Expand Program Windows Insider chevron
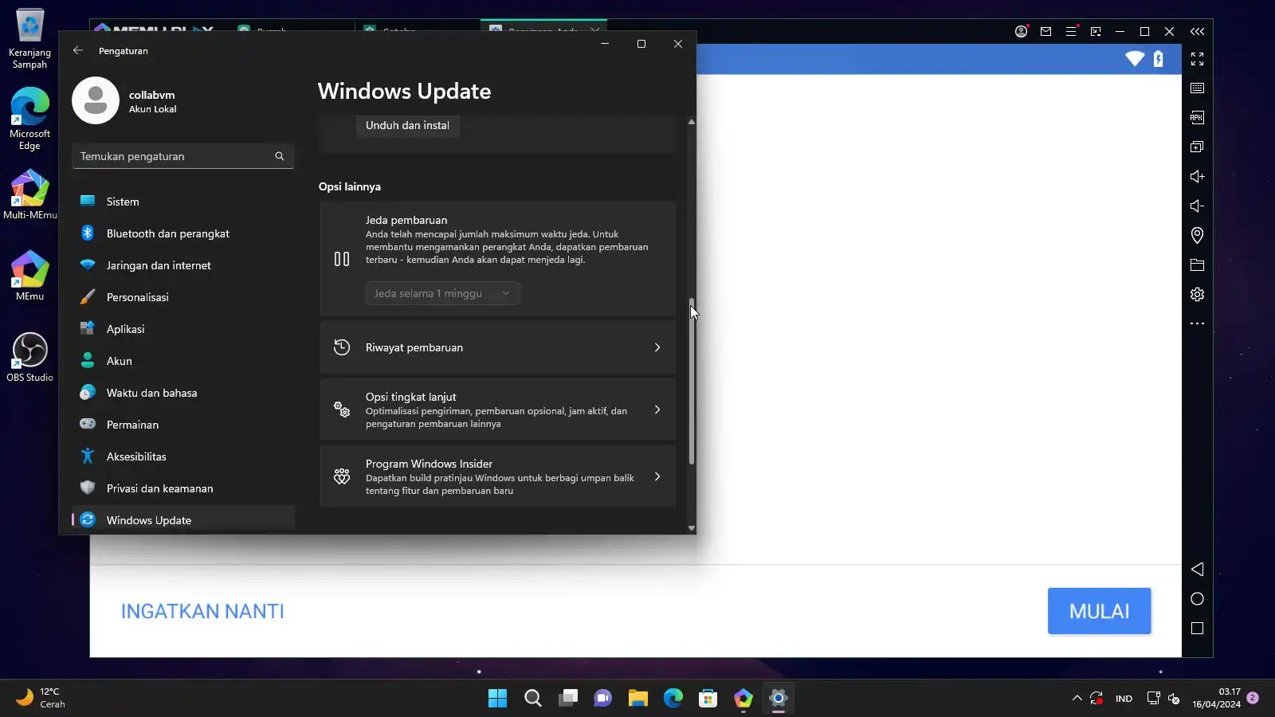The width and height of the screenshot is (1275, 717). 657,476
